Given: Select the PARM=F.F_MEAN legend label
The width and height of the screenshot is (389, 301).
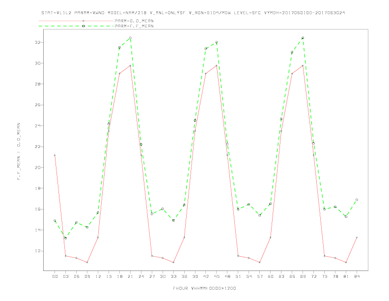Looking at the screenshot, I should coord(134,26).
